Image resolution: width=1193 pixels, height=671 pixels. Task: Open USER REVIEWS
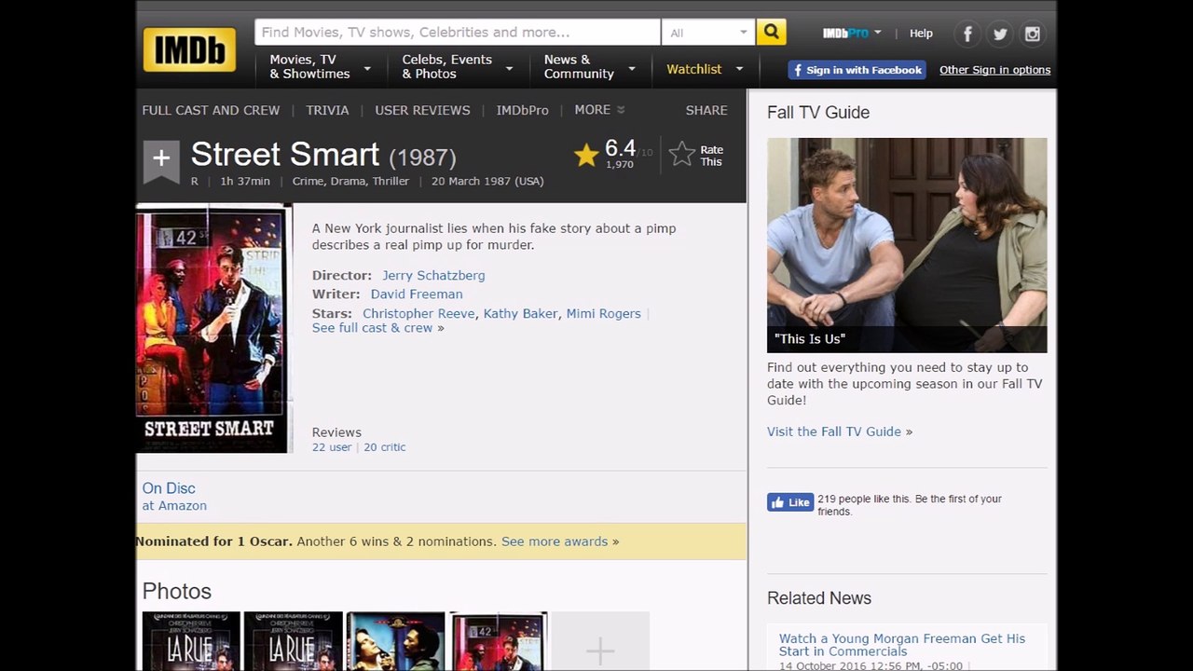tap(422, 110)
